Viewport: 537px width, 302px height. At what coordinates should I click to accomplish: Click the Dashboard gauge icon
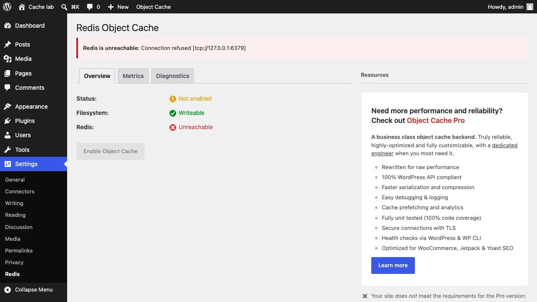tap(8, 26)
